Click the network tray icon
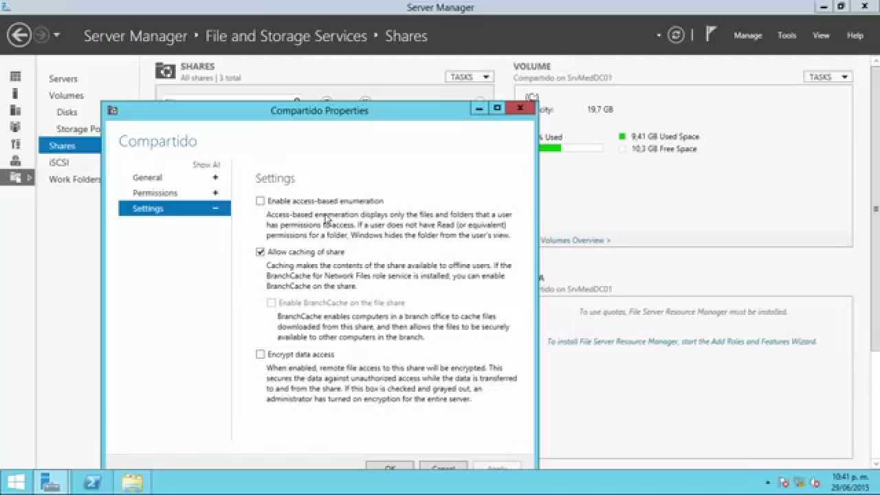Image resolution: width=880 pixels, height=495 pixels. [x=800, y=483]
